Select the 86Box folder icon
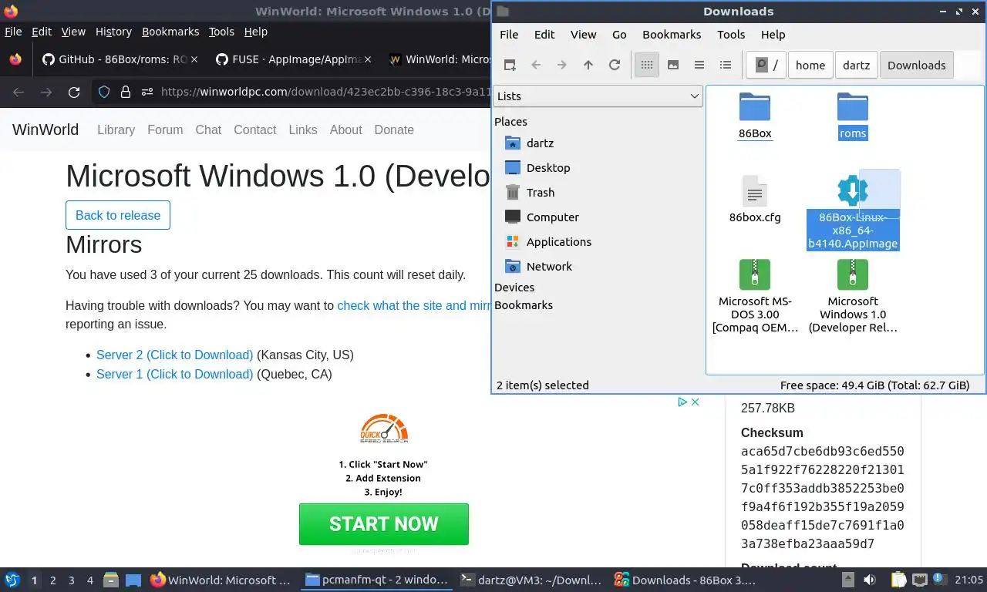The width and height of the screenshot is (987, 592). 755,108
